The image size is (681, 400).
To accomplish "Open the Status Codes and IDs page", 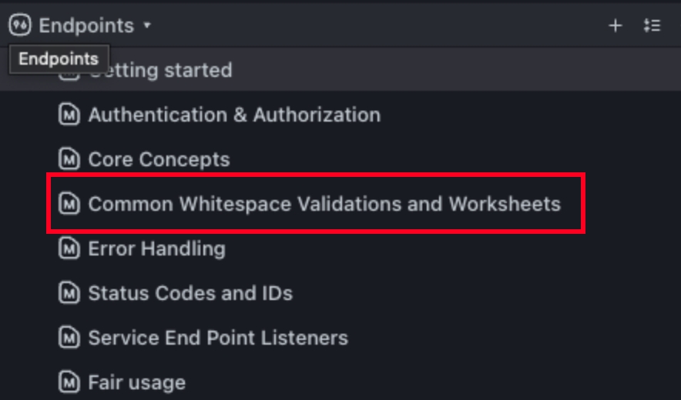I will (190, 293).
